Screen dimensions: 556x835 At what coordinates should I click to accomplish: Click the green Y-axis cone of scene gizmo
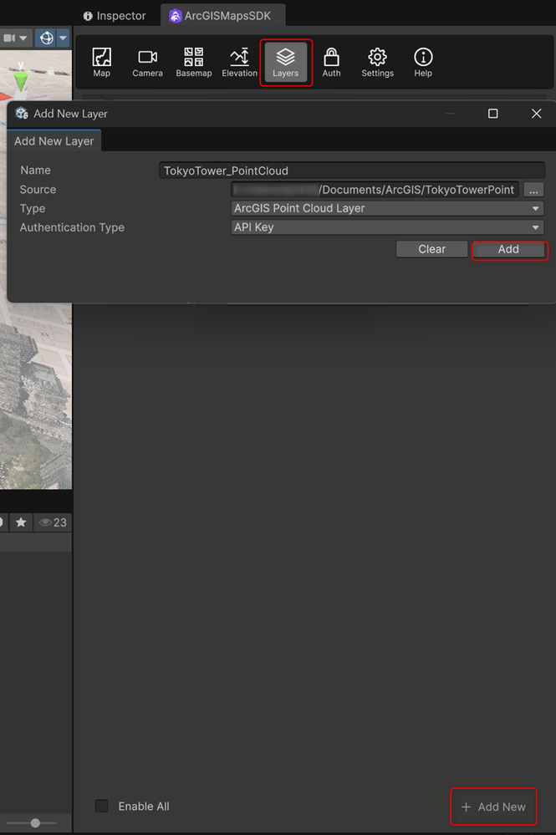(21, 81)
